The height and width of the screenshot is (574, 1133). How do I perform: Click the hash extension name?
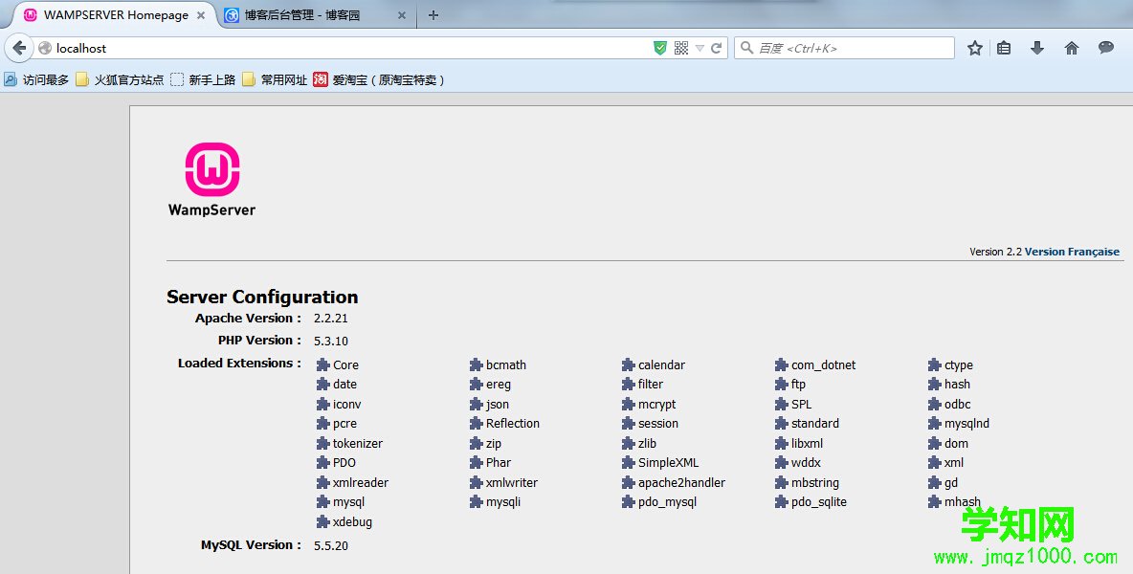pyautogui.click(x=958, y=385)
